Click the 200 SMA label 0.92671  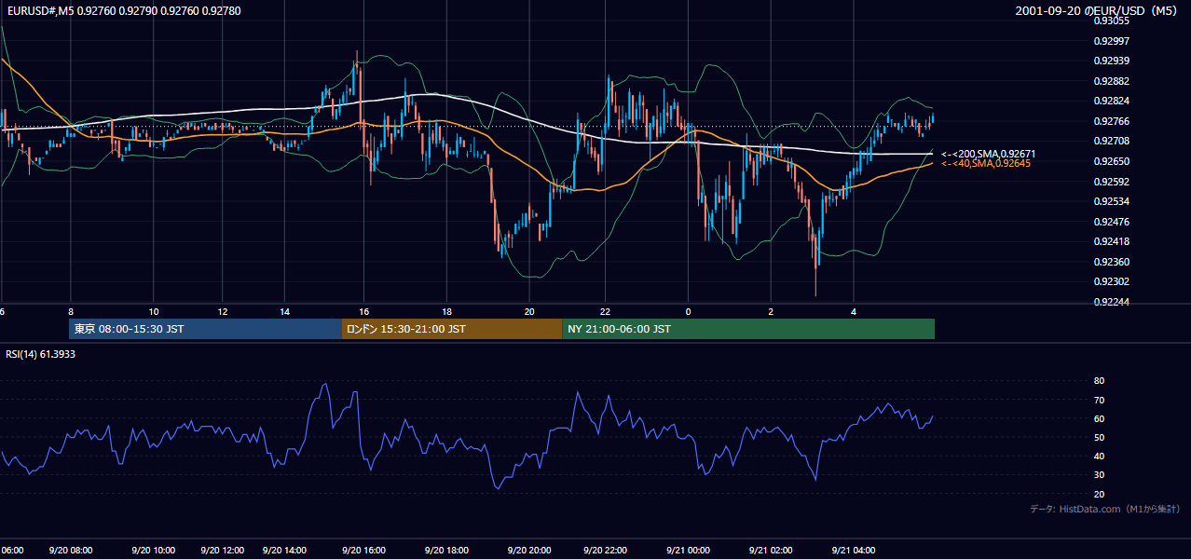[x=988, y=154]
